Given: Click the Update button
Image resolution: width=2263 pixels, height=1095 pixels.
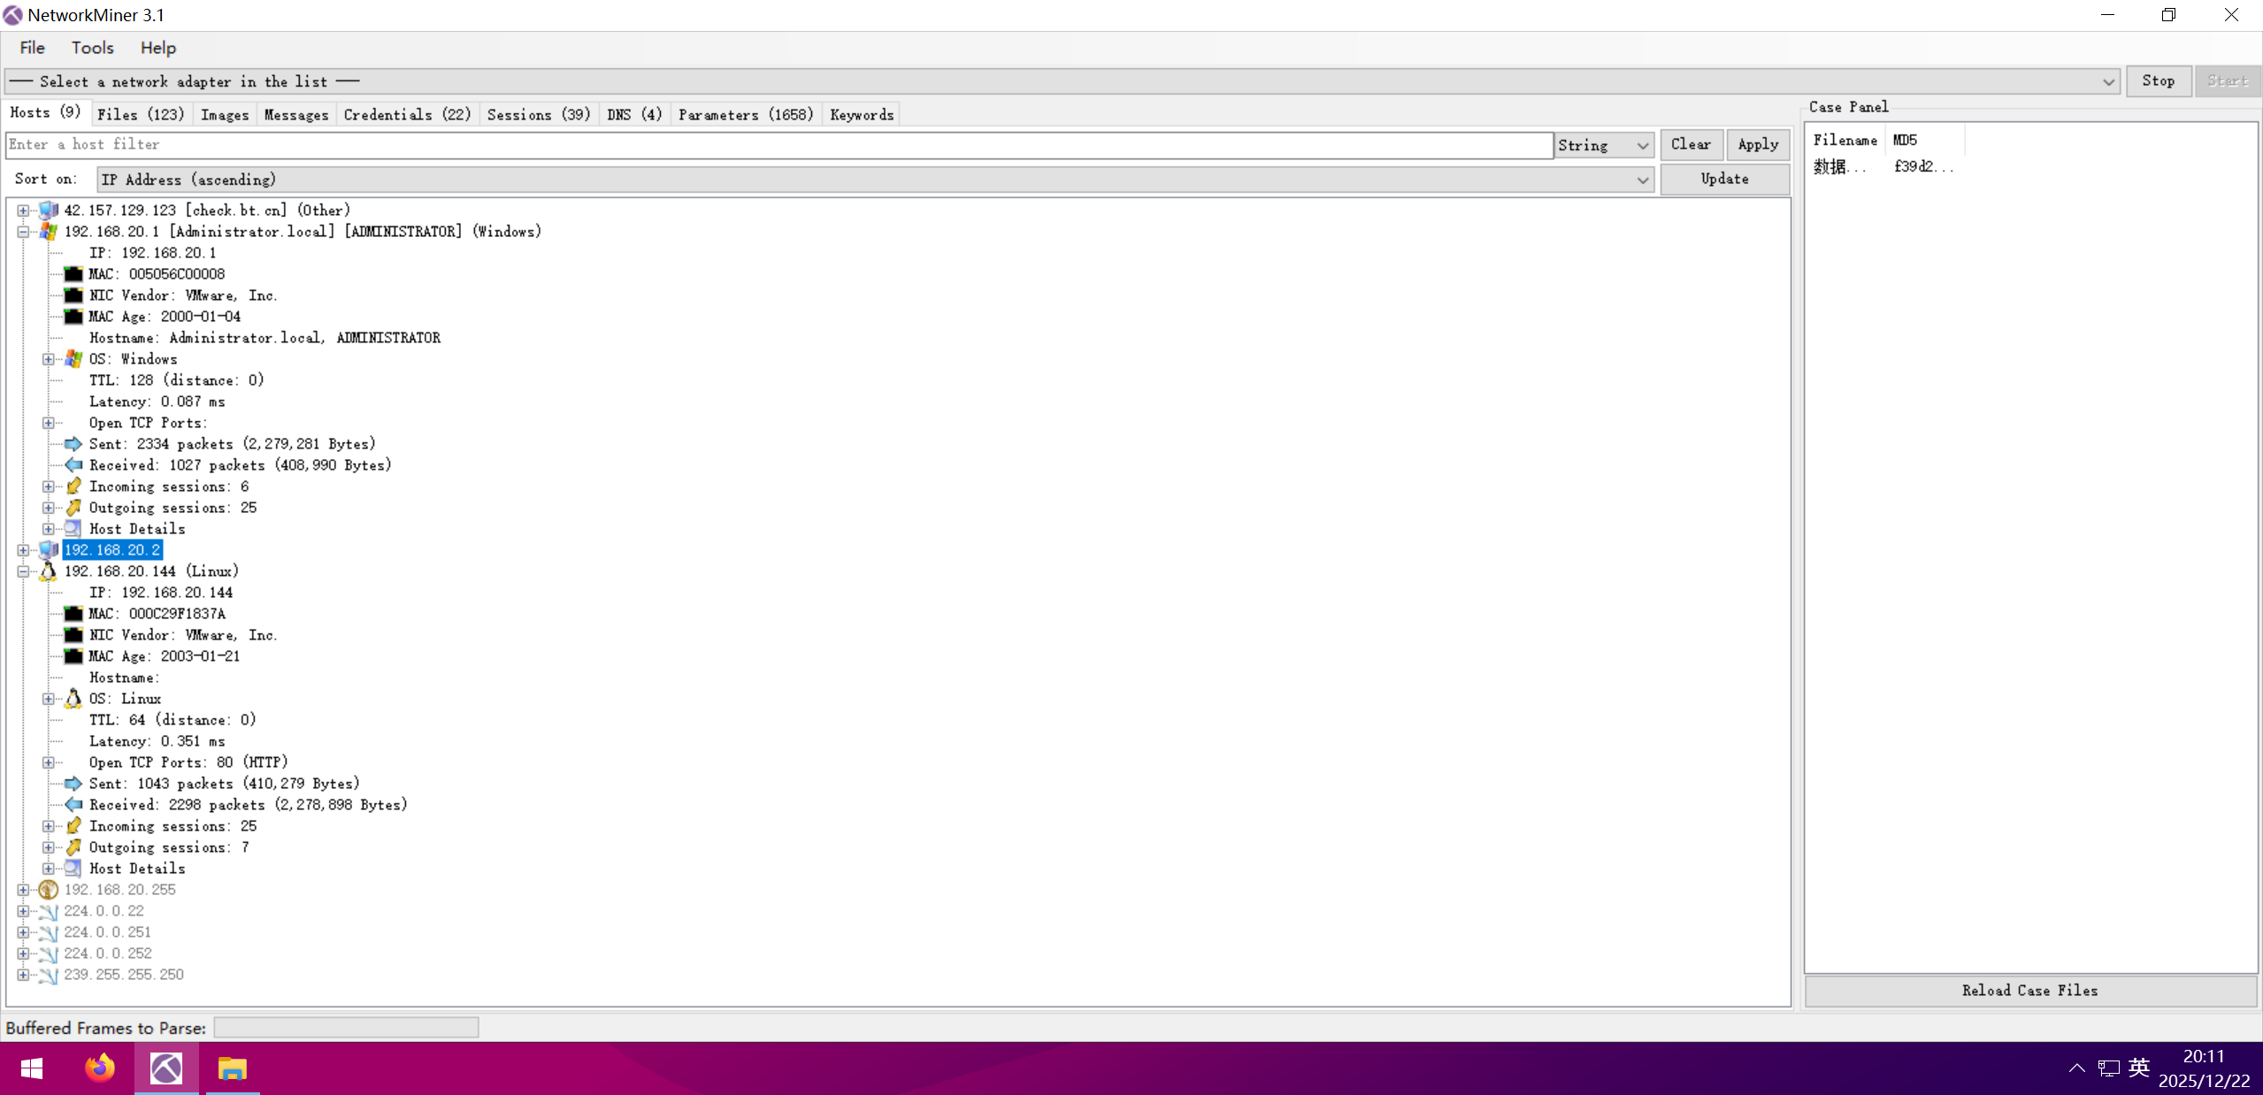Looking at the screenshot, I should coord(1725,179).
